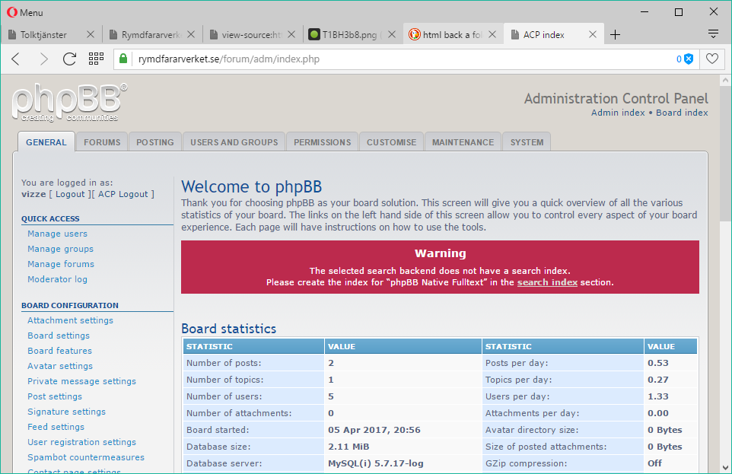Viewport: 732px width, 474px height.
Task: Close the T1BH3b8.png tab
Action: [392, 34]
